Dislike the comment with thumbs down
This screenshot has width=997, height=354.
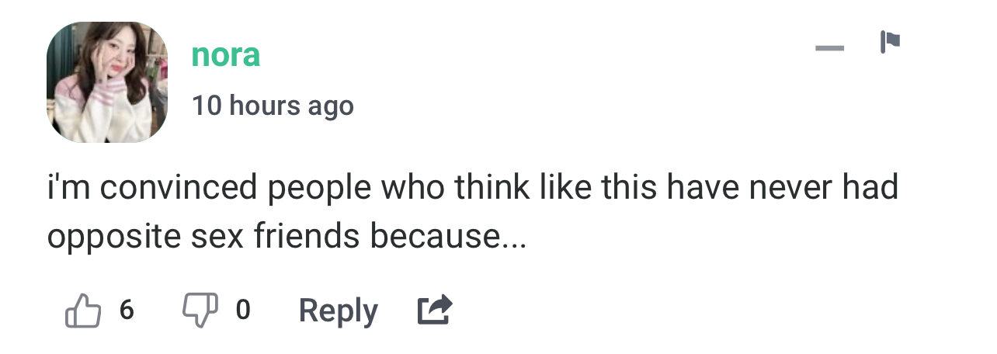pyautogui.click(x=198, y=311)
